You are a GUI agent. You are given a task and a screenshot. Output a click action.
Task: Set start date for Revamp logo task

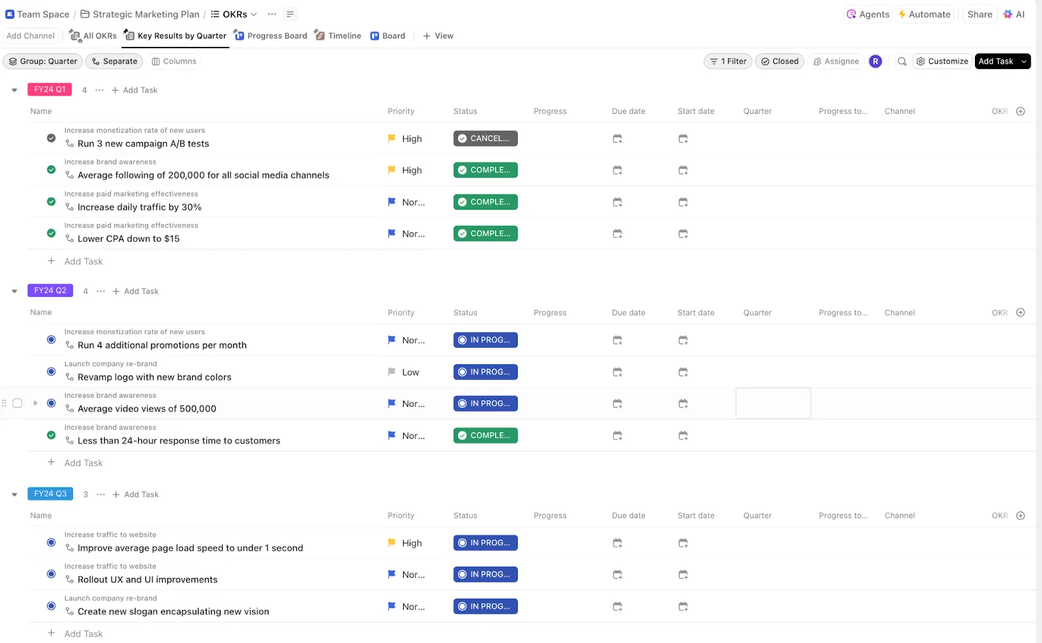(683, 372)
